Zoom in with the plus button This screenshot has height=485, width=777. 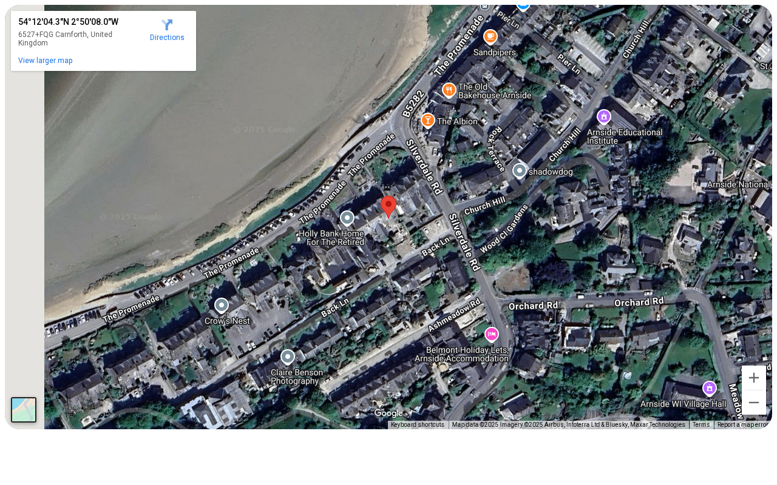[754, 378]
